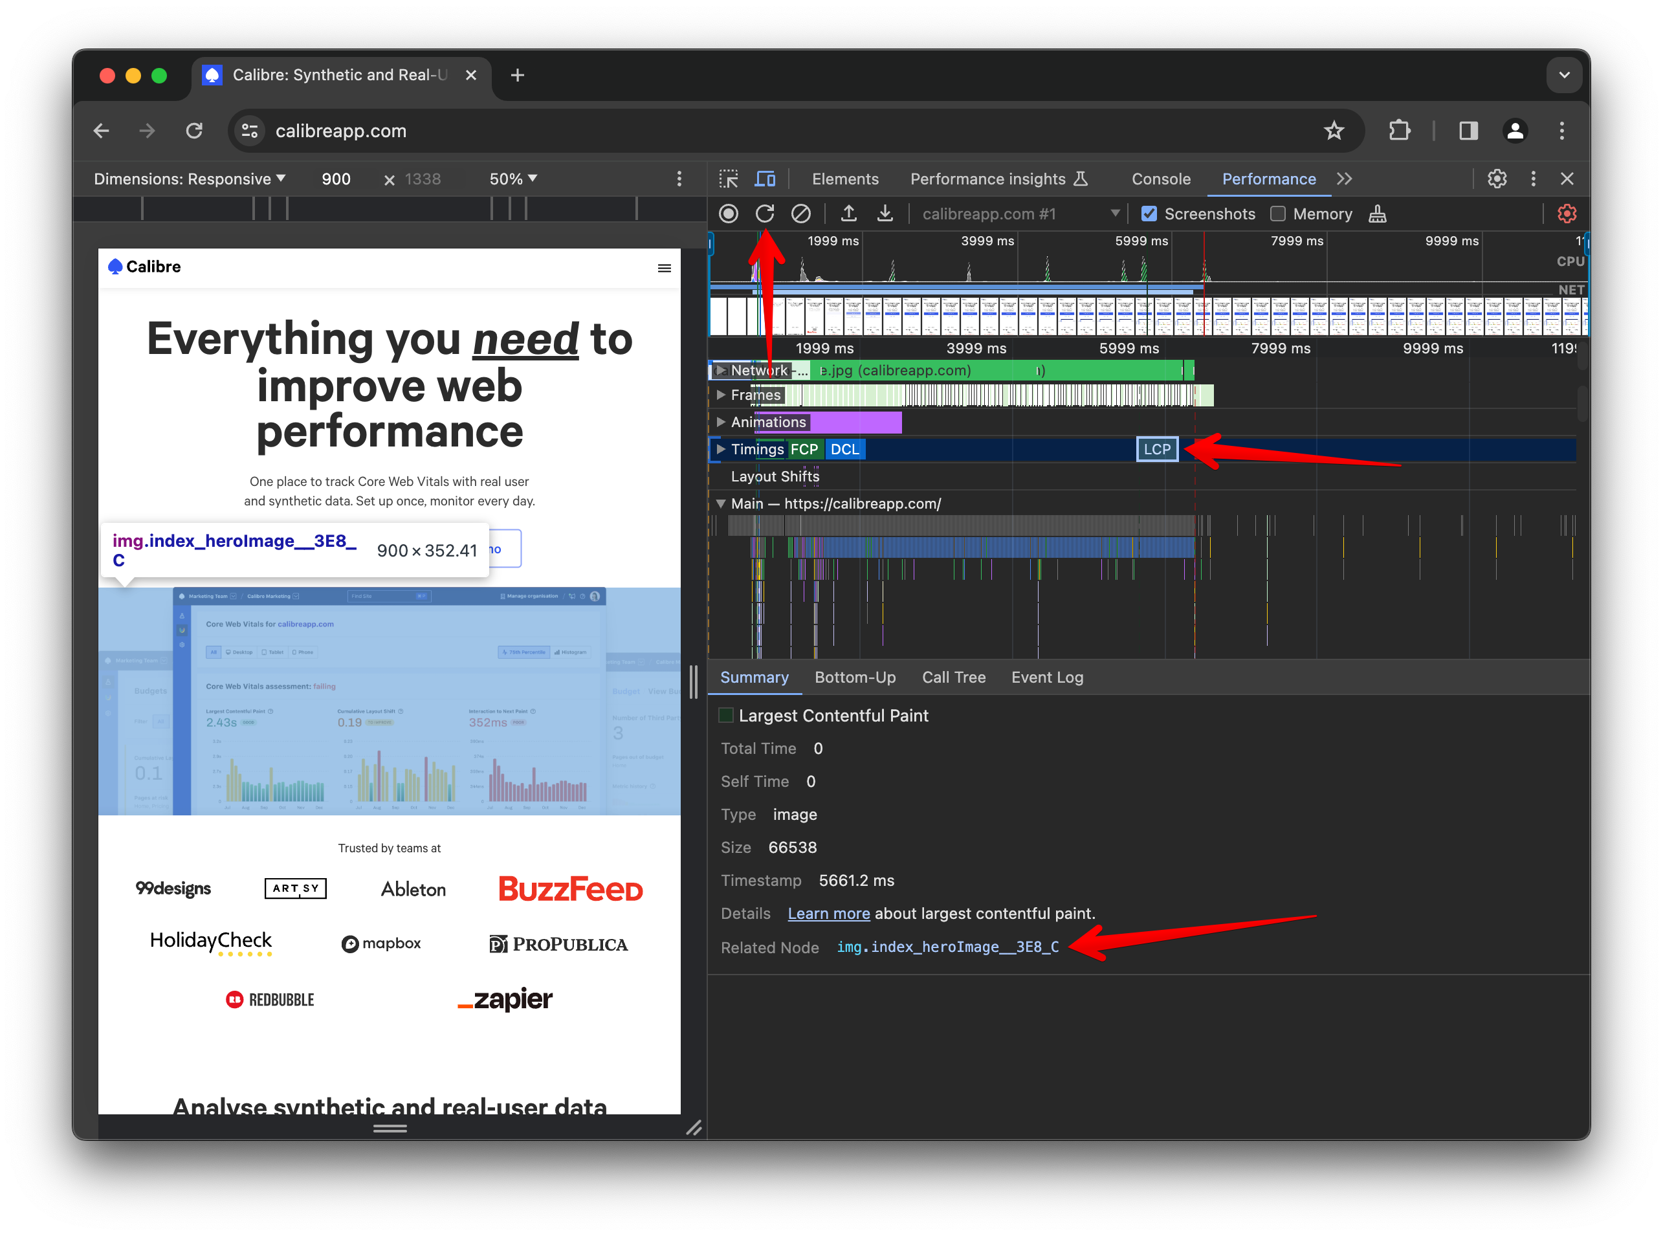This screenshot has width=1663, height=1236.
Task: Disable the Screenshots checkbox
Action: [1149, 214]
